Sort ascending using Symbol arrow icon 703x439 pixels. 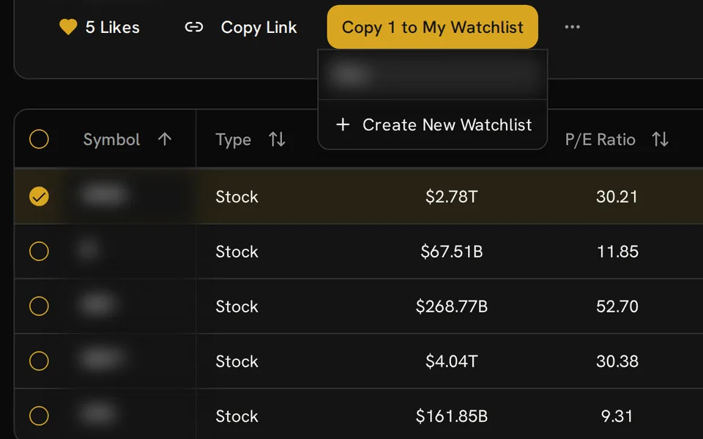pos(165,139)
